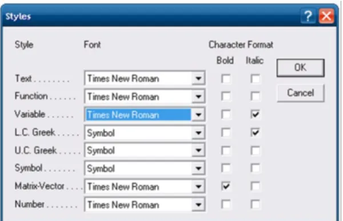Click the Matrix-Vector row label
Screen dimensions: 343x221
39,186
